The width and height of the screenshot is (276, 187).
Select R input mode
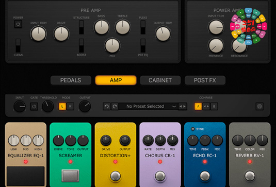coord(70,106)
